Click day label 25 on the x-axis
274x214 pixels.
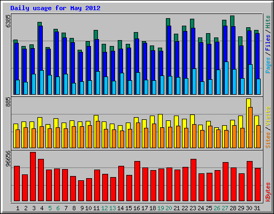click(x=209, y=208)
